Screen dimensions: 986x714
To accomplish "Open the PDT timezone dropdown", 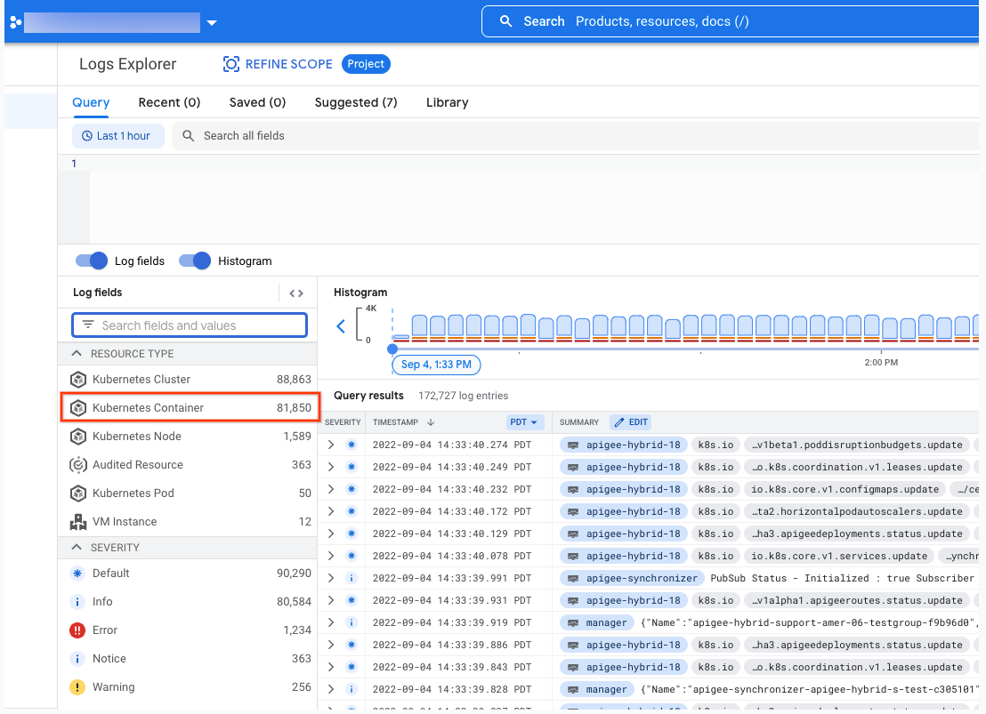I will (x=525, y=422).
